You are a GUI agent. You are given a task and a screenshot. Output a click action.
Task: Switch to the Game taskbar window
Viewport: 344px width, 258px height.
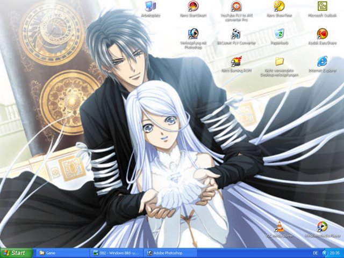point(62,253)
